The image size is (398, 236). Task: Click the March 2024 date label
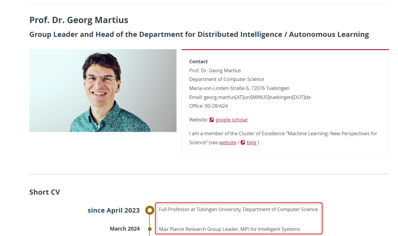point(125,229)
